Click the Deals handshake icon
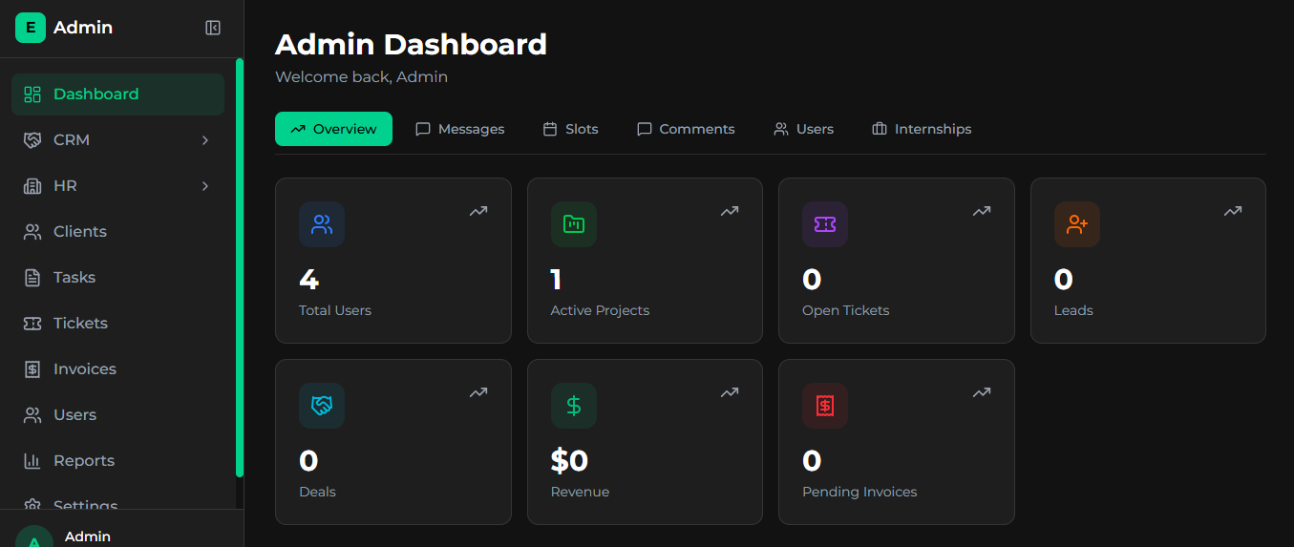The height and width of the screenshot is (547, 1294). pos(322,406)
